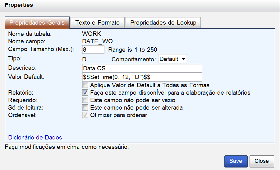Select the Propriedades Gerais tab
The width and height of the screenshot is (280, 170).
pyautogui.click(x=37, y=23)
